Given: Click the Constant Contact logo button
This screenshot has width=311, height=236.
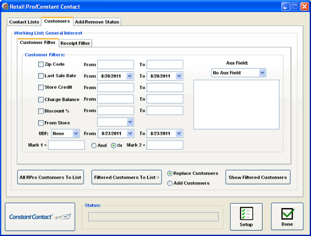Looking at the screenshot, I should tap(40, 217).
